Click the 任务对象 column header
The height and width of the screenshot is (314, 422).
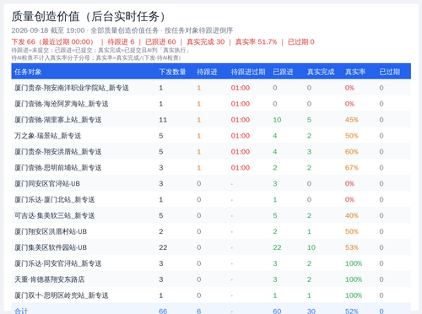(x=28, y=72)
